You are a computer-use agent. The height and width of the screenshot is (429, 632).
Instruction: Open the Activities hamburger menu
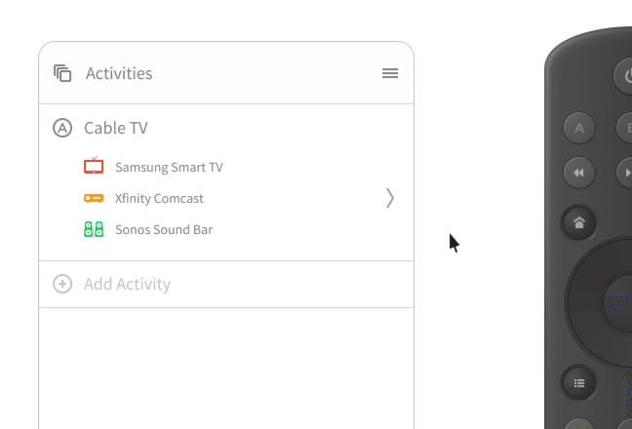click(x=390, y=73)
